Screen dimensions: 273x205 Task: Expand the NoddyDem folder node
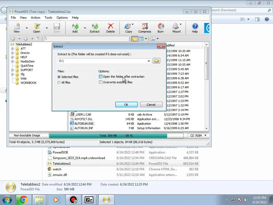[12, 61]
